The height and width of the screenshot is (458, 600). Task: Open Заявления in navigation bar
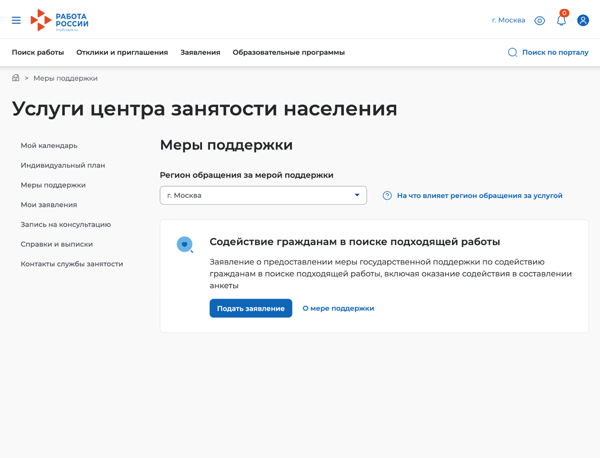(200, 52)
